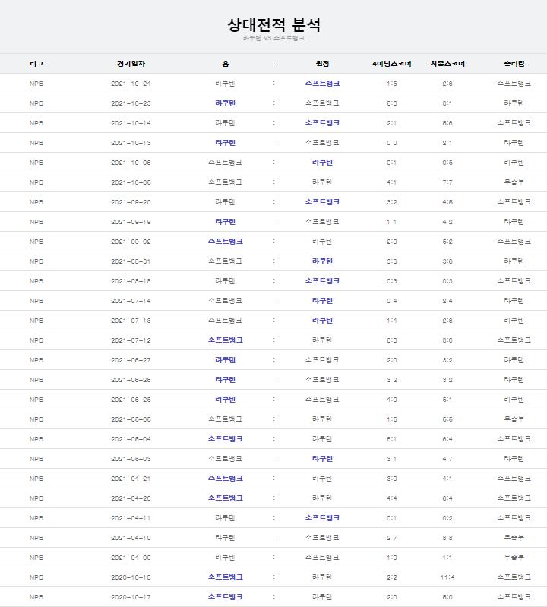The width and height of the screenshot is (547, 607).
Task: Select the 경기일자 column header
Action: 131,64
